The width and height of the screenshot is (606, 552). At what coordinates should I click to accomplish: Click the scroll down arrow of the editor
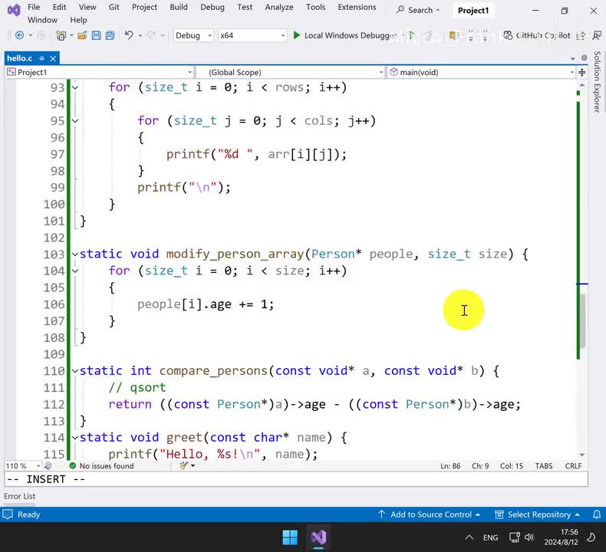point(582,455)
